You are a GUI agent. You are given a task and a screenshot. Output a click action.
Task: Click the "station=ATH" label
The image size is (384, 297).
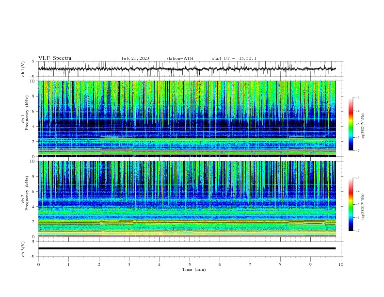click(180, 58)
